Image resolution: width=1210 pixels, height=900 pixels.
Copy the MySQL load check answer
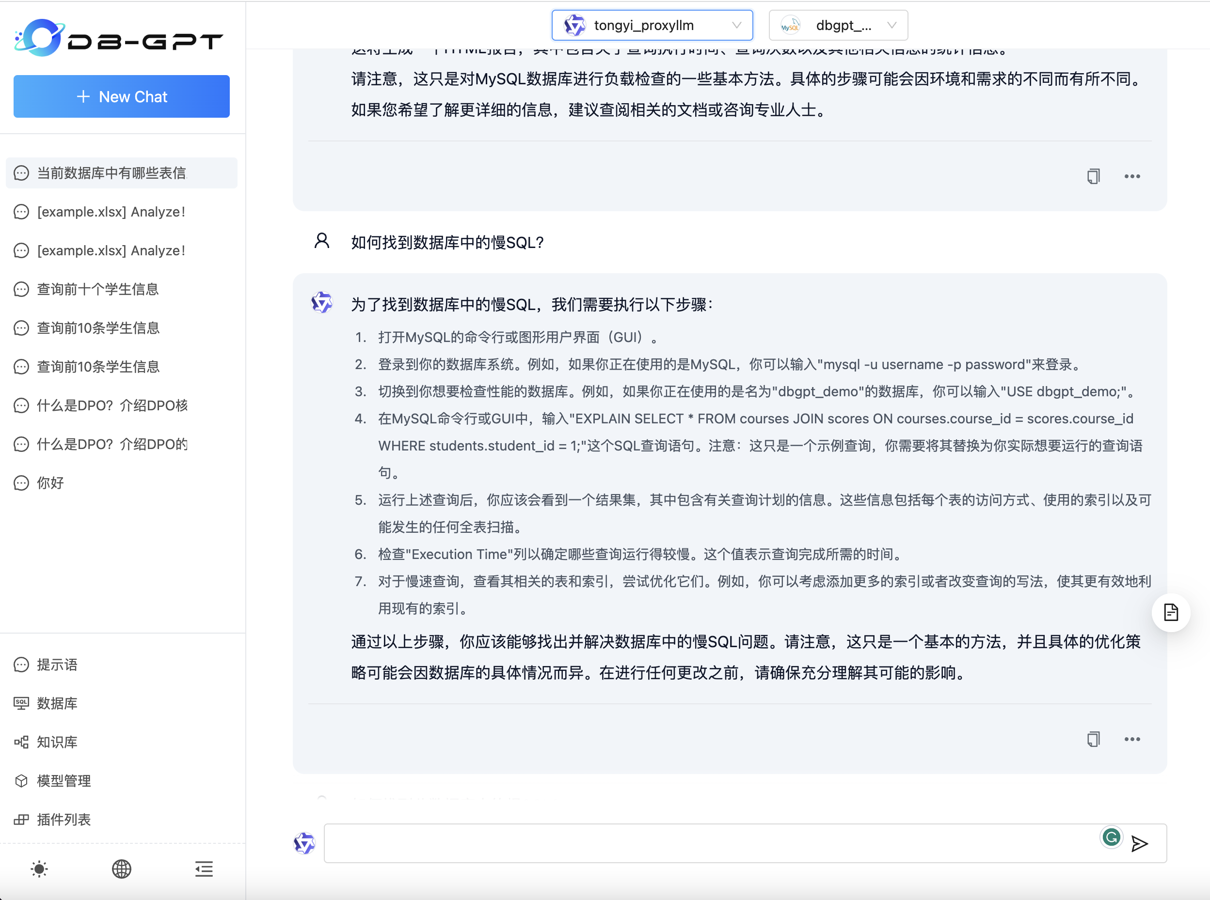pyautogui.click(x=1093, y=176)
